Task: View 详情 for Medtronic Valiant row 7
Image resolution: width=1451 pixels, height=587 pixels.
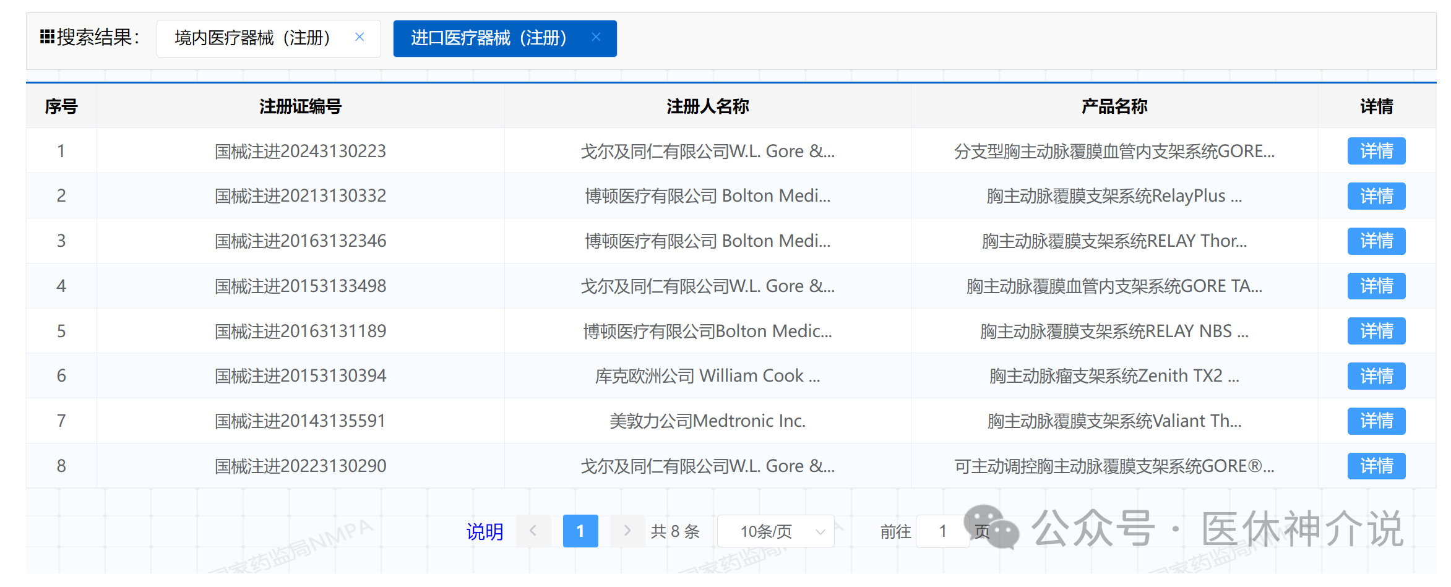Action: coord(1376,421)
